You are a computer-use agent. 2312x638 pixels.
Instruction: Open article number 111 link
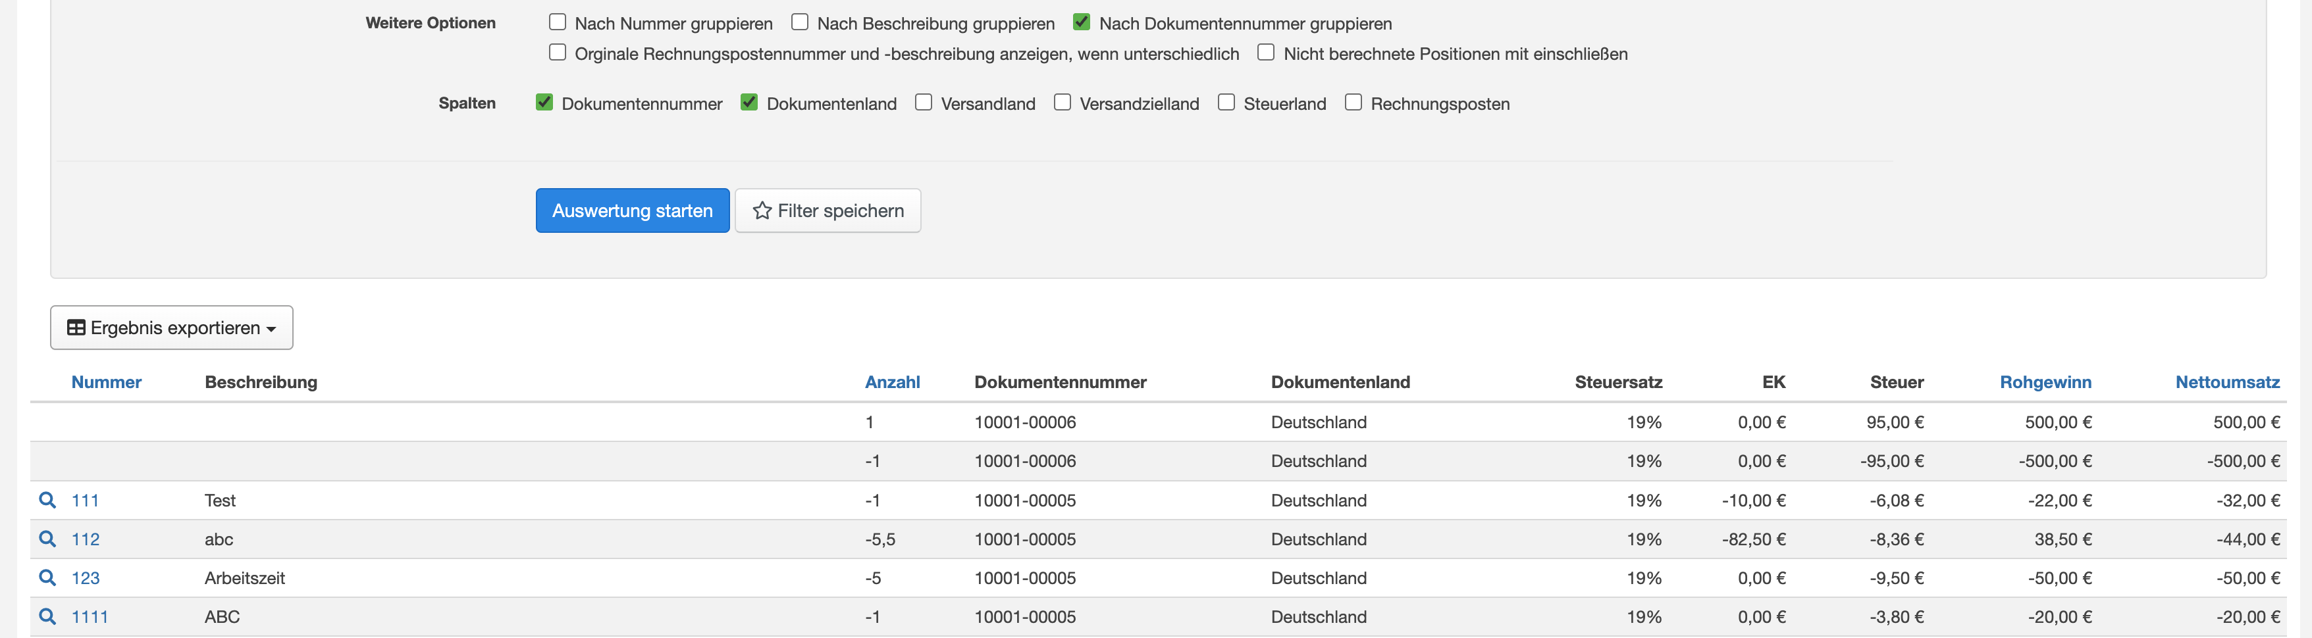(x=86, y=501)
